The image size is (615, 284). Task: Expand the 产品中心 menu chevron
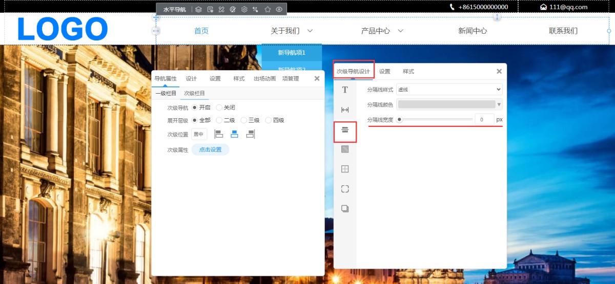click(401, 31)
